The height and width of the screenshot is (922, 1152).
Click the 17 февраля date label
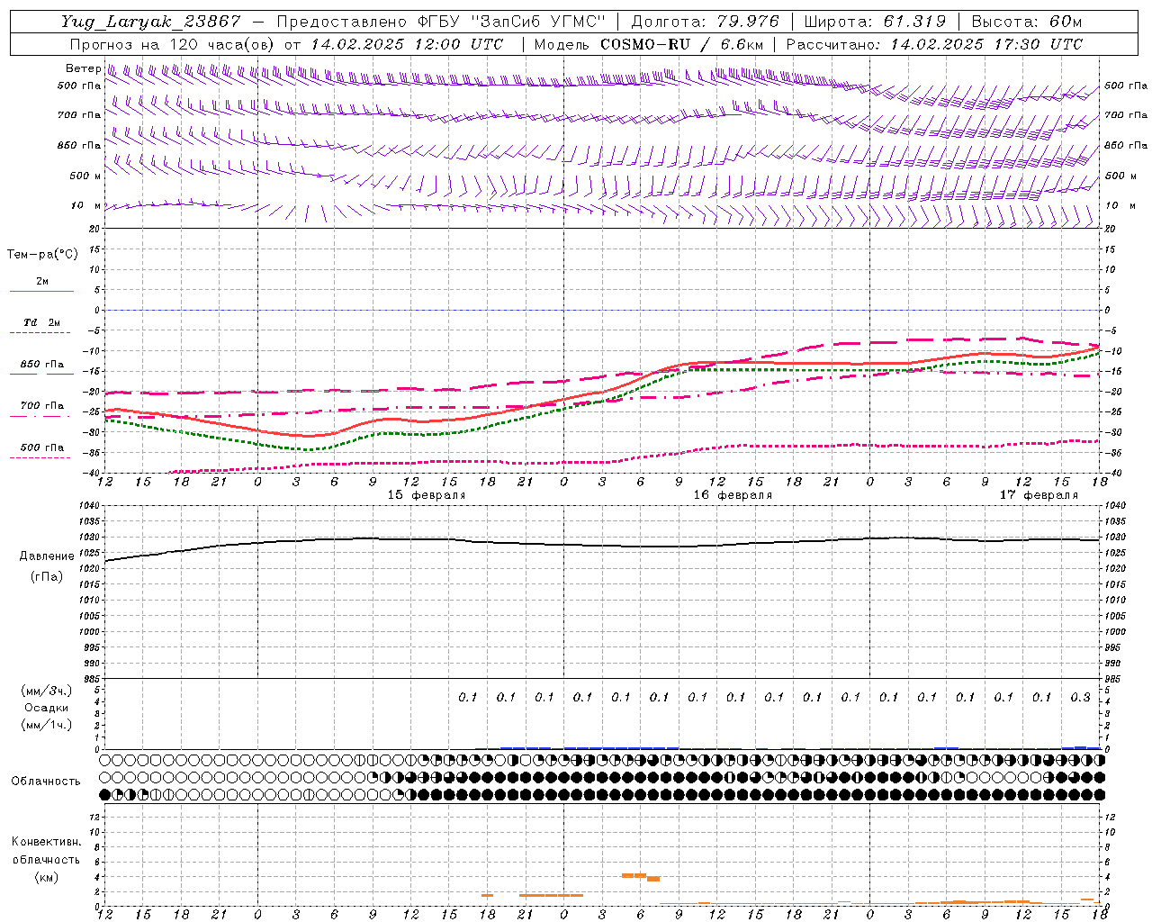1039,495
